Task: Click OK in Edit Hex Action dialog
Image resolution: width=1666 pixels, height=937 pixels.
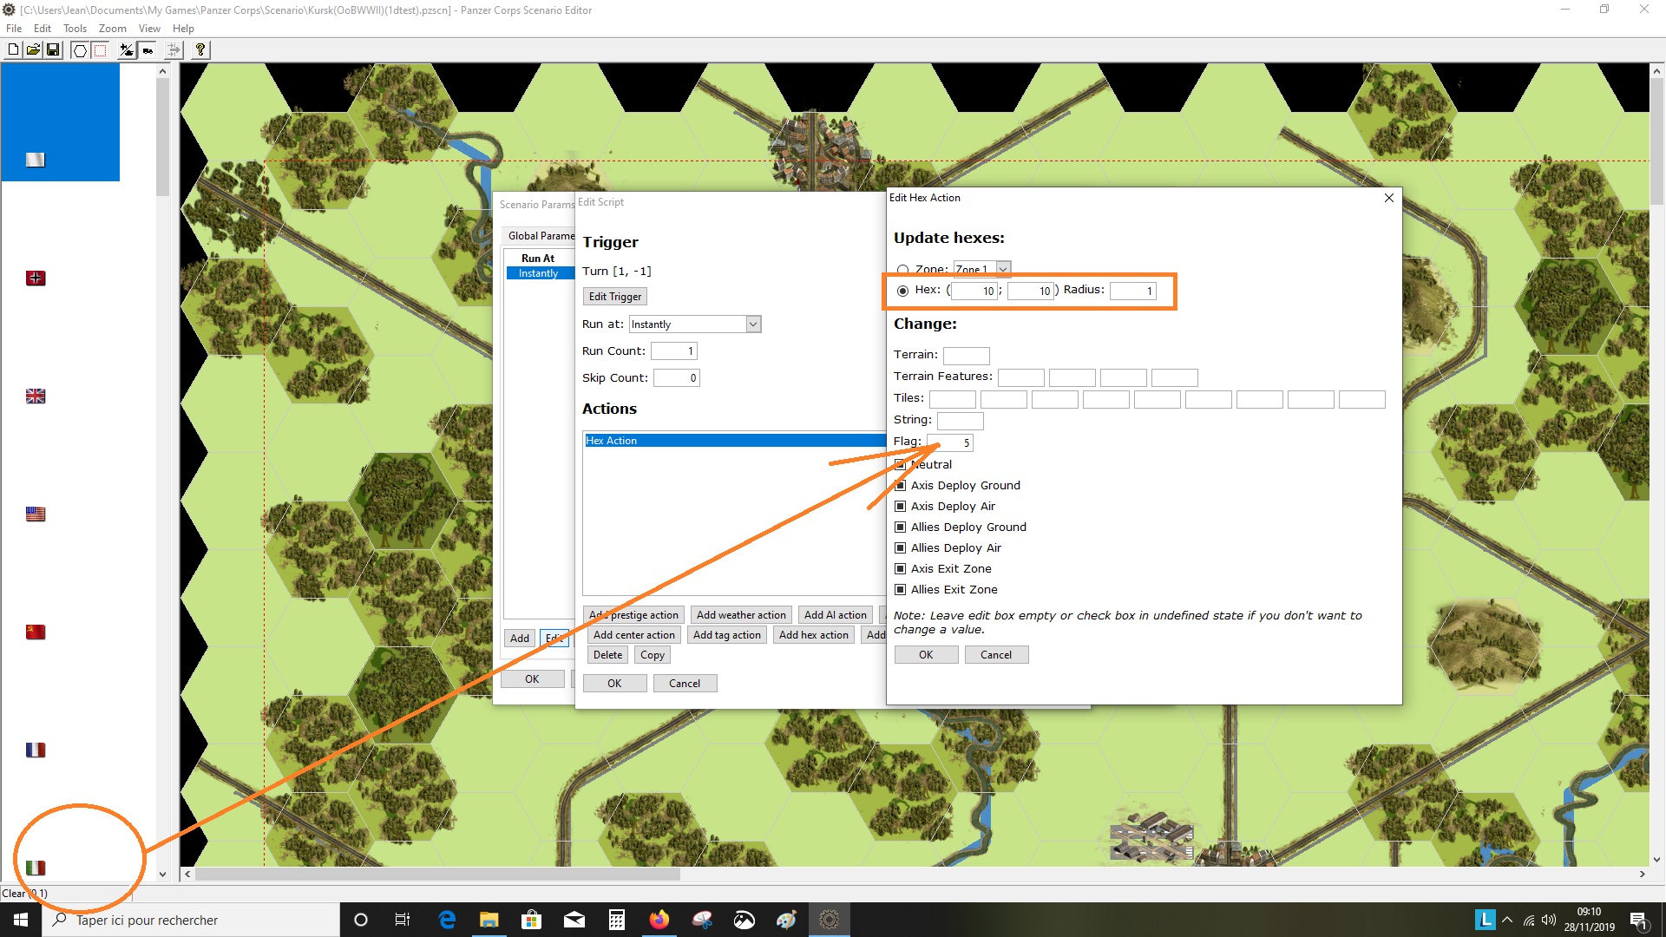Action: (926, 655)
